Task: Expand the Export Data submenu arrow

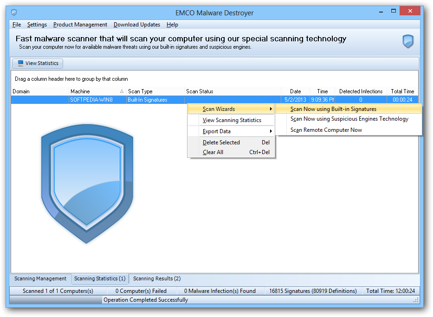Action: 271,131
